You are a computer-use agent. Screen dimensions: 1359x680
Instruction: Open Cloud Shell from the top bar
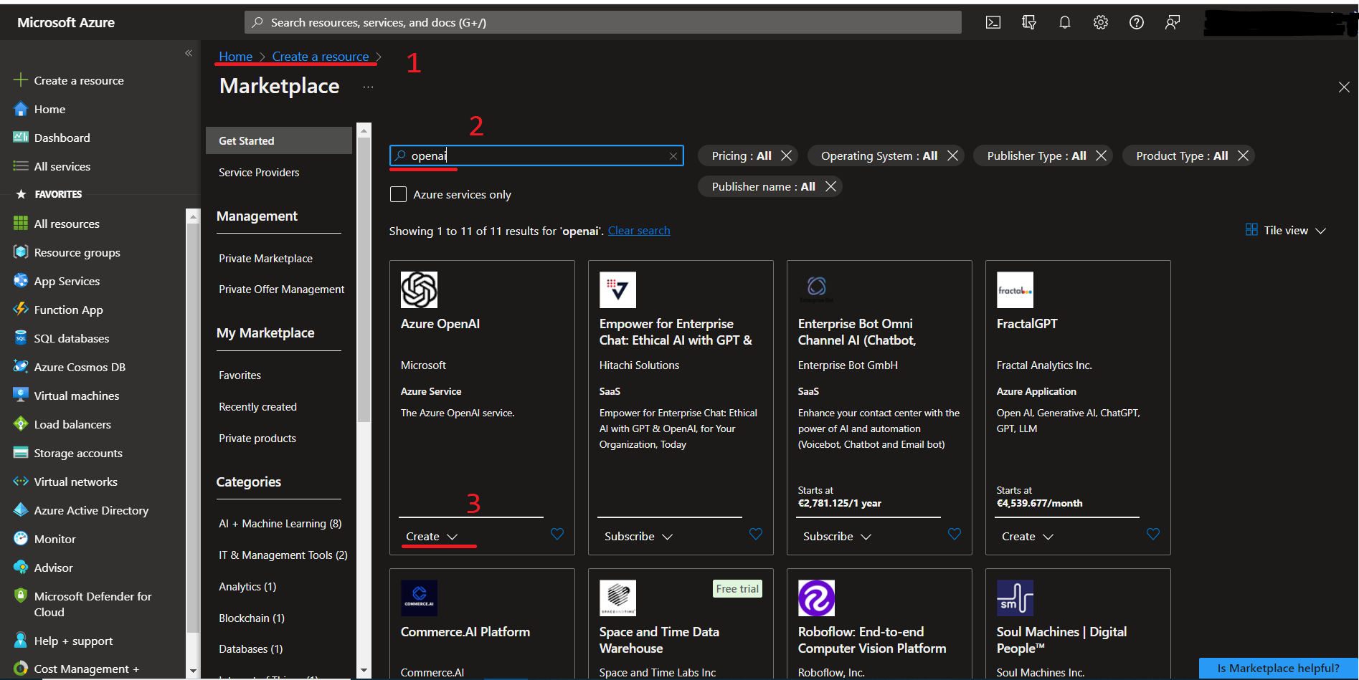tap(993, 22)
